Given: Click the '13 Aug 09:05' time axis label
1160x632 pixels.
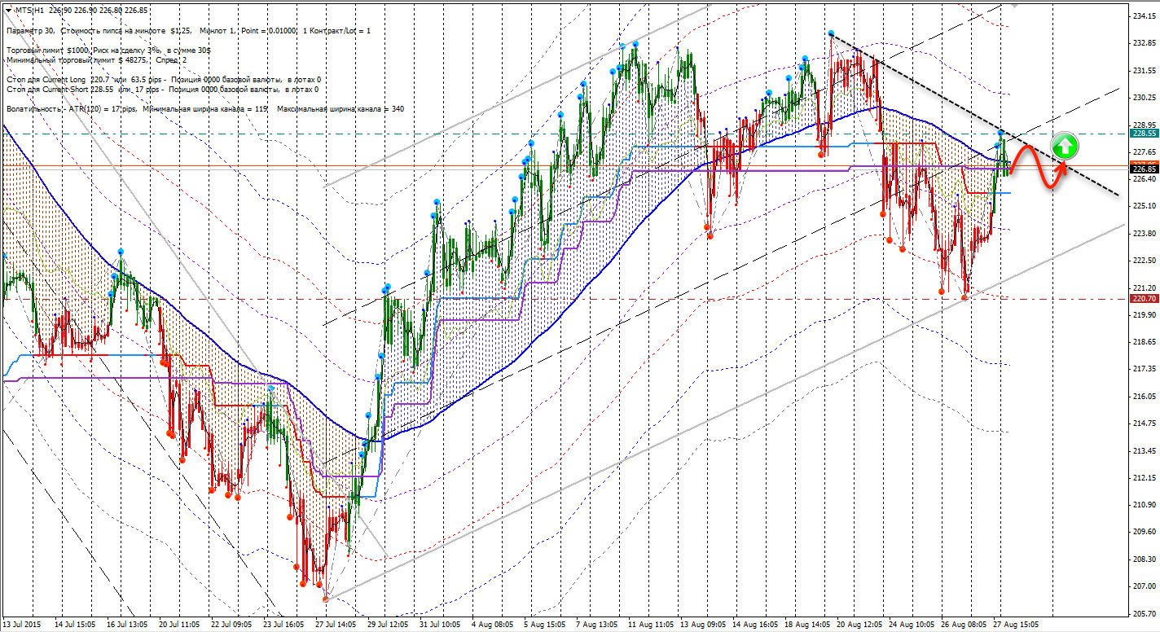Looking at the screenshot, I should click(702, 624).
